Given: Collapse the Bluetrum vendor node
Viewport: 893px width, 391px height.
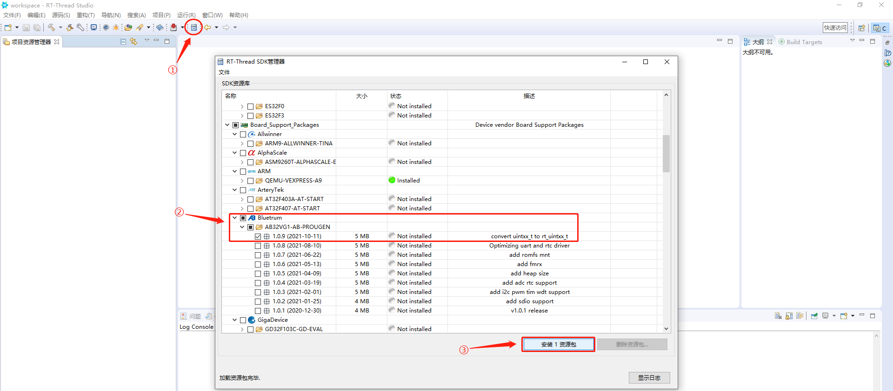Looking at the screenshot, I should 235,218.
